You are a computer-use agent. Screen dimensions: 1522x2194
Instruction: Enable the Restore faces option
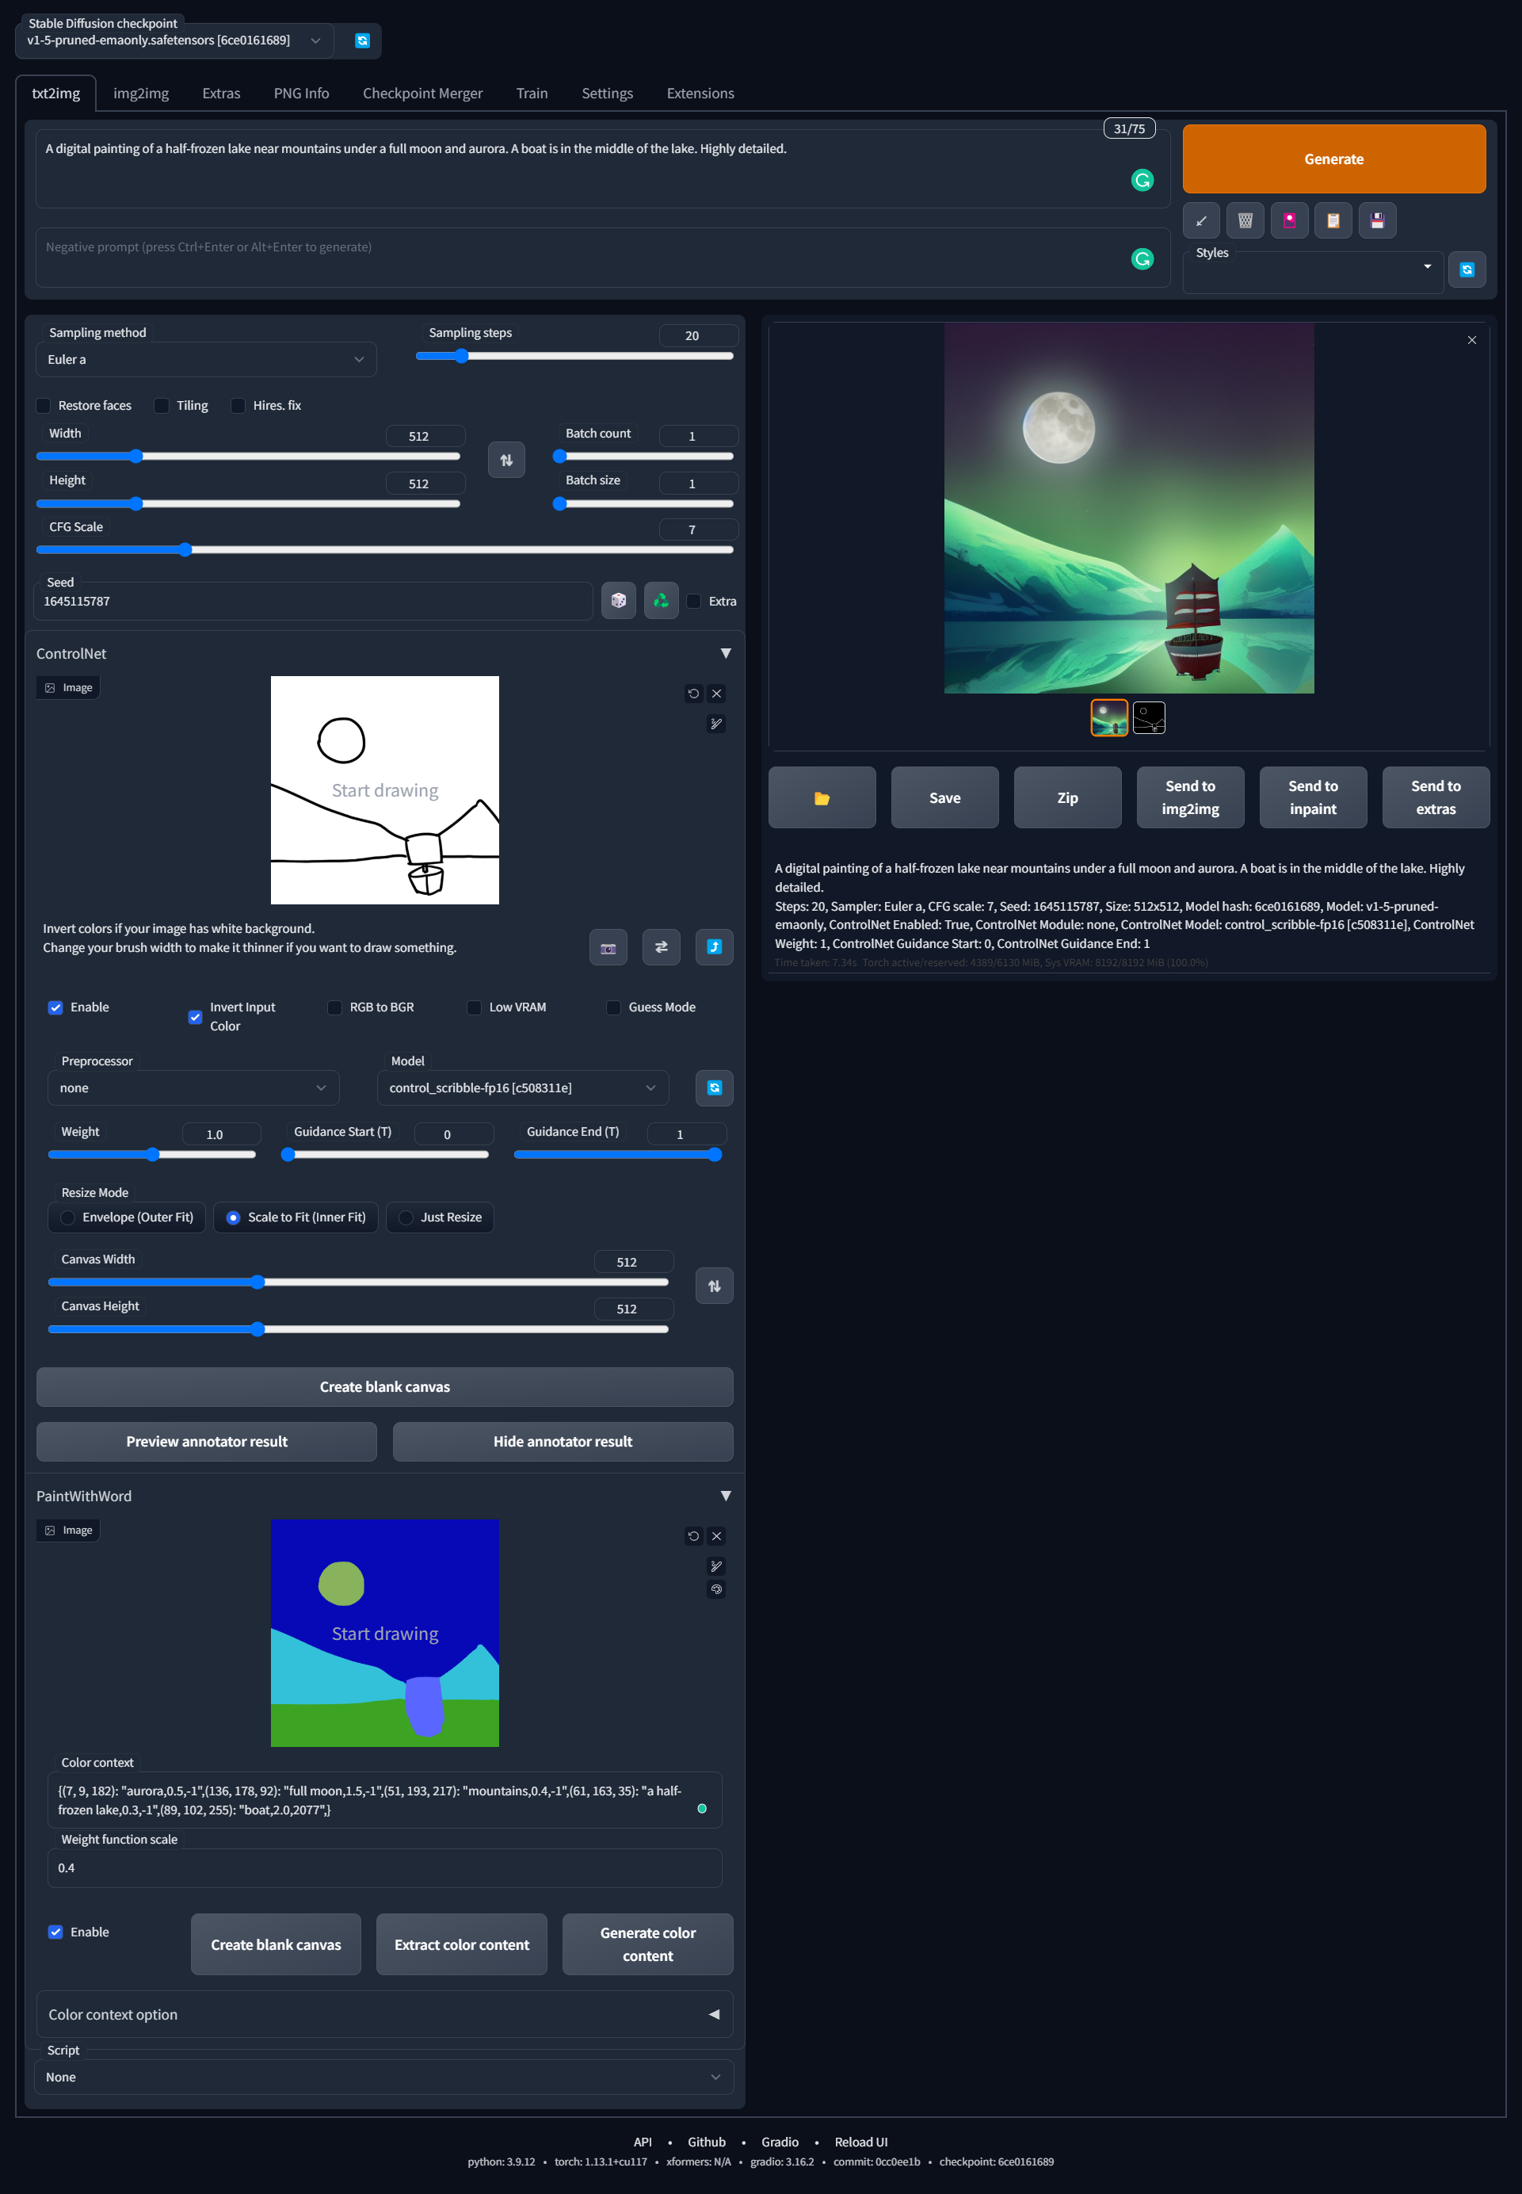44,405
